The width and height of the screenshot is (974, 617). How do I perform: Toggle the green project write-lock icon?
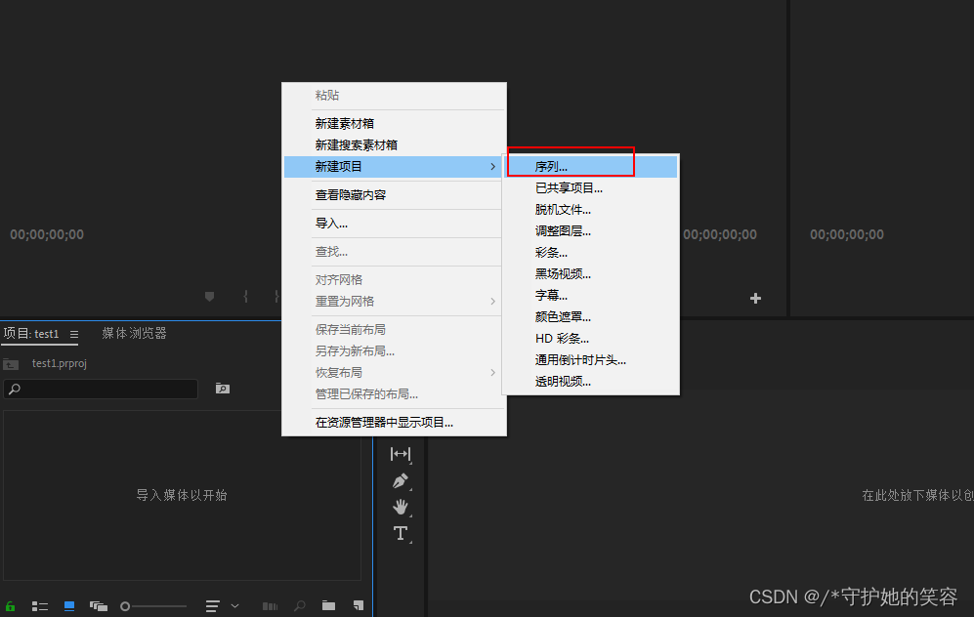coord(11,606)
